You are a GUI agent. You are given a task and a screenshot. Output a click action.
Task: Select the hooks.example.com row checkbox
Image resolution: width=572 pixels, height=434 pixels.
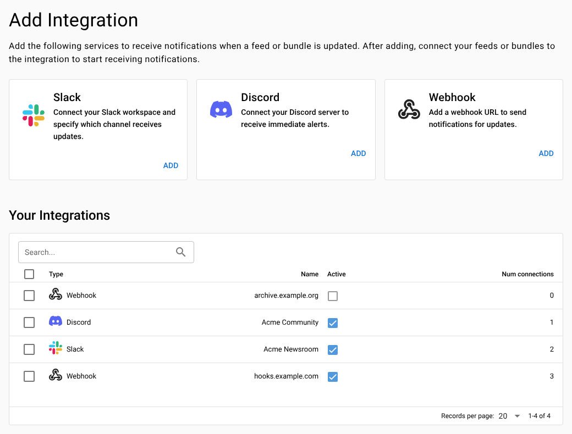pos(29,376)
